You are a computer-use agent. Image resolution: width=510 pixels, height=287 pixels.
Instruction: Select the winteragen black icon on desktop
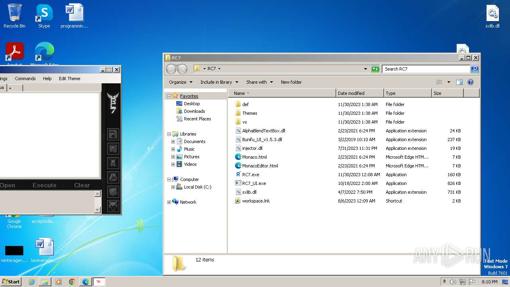[14, 253]
